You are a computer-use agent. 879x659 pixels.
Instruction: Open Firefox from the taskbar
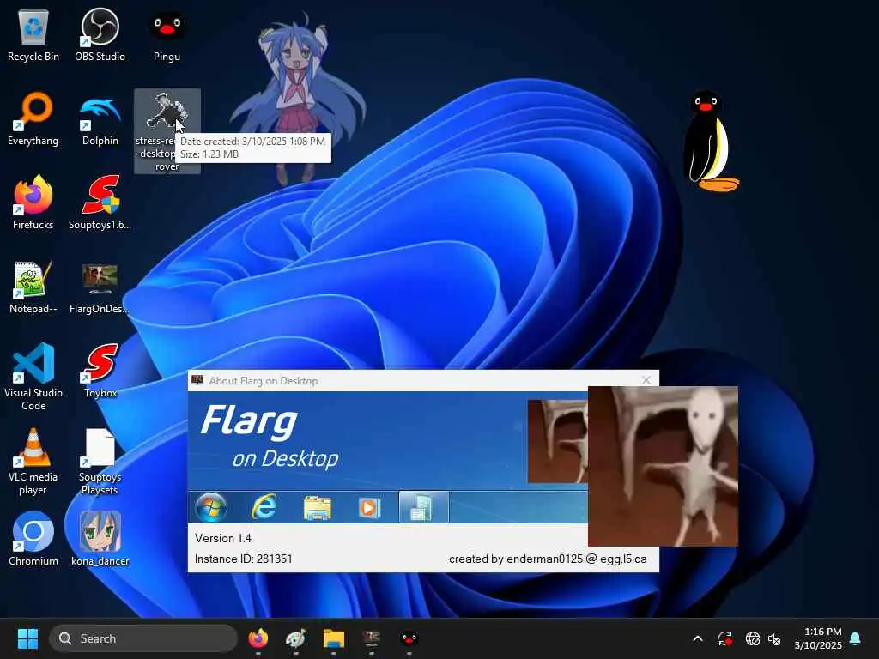click(x=258, y=638)
